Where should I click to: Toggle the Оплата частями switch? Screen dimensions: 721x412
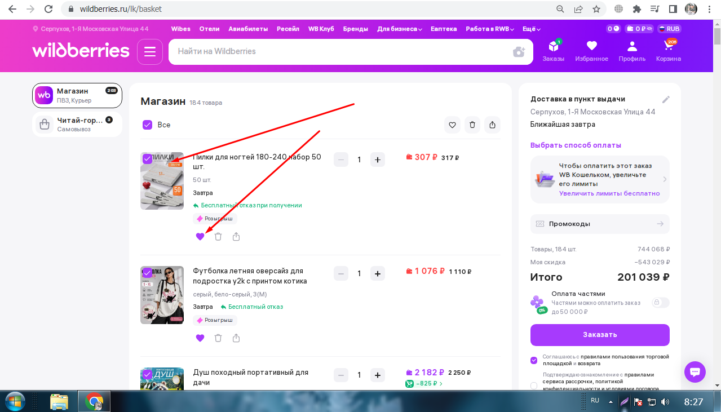[661, 303]
